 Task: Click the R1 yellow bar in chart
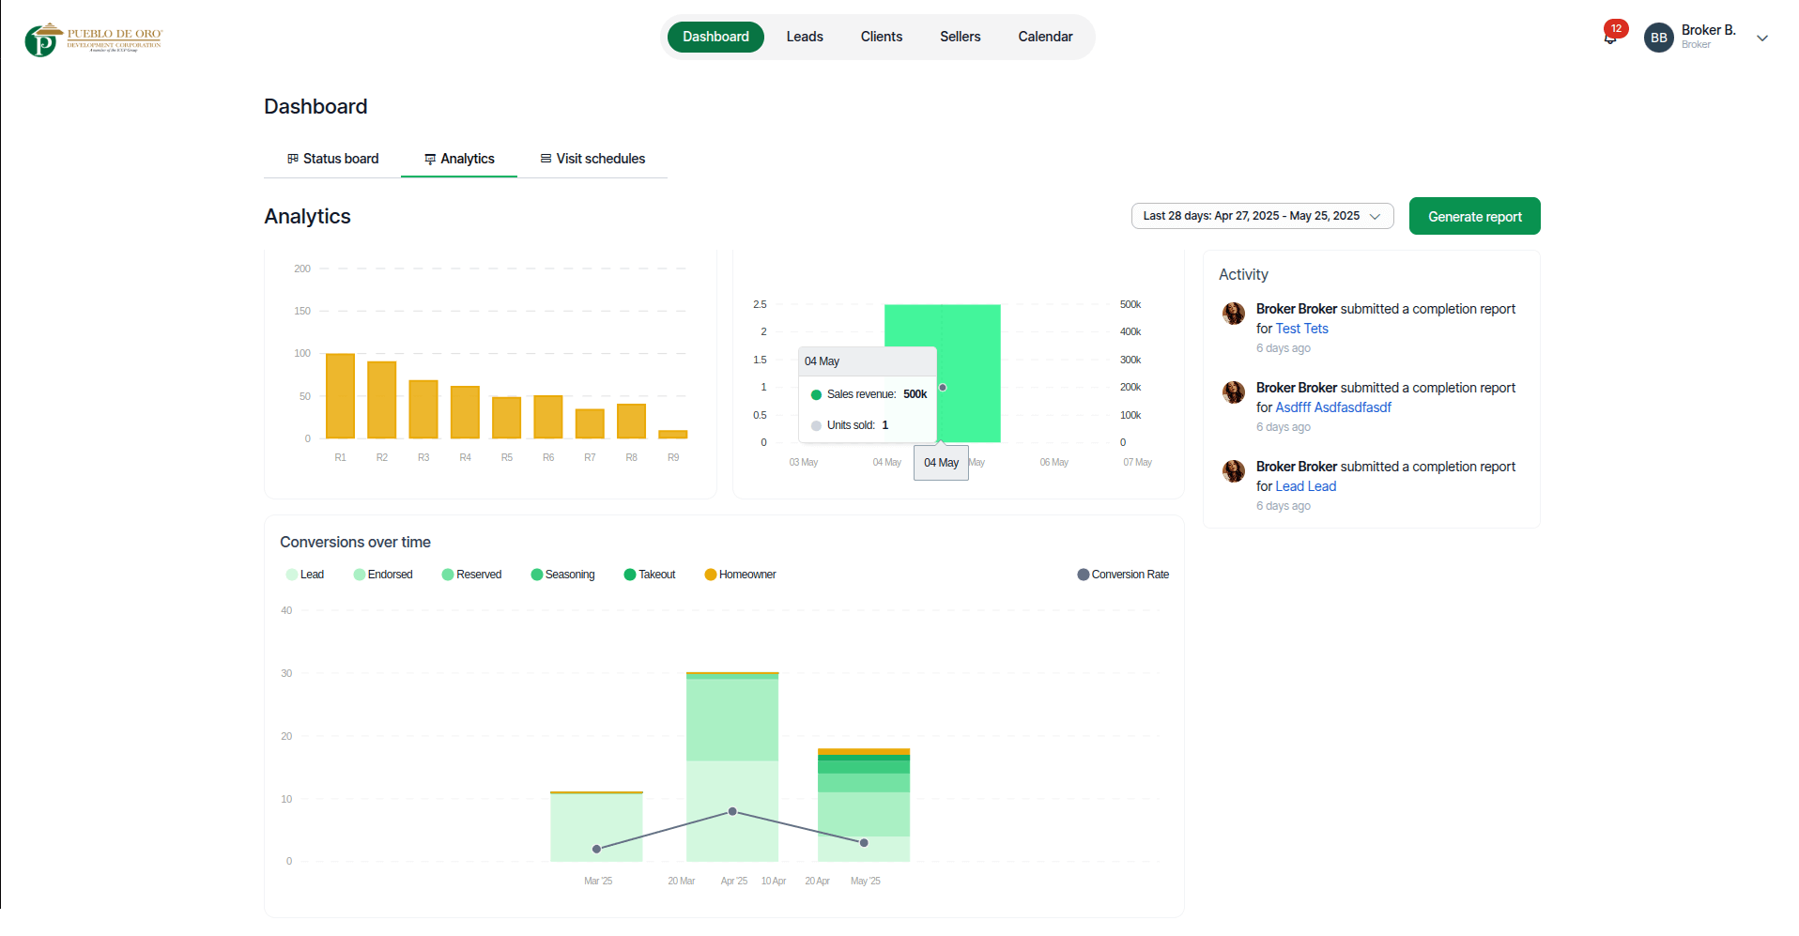(x=340, y=396)
